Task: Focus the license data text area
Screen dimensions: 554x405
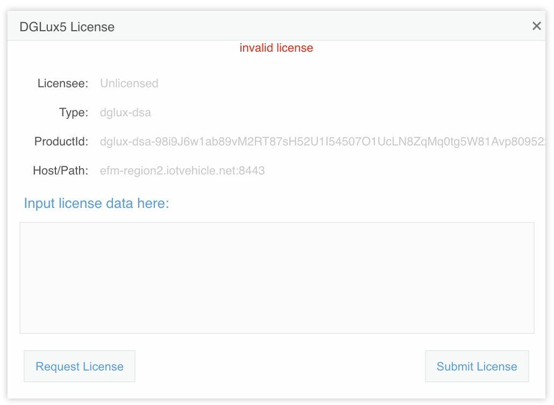Action: click(x=277, y=278)
